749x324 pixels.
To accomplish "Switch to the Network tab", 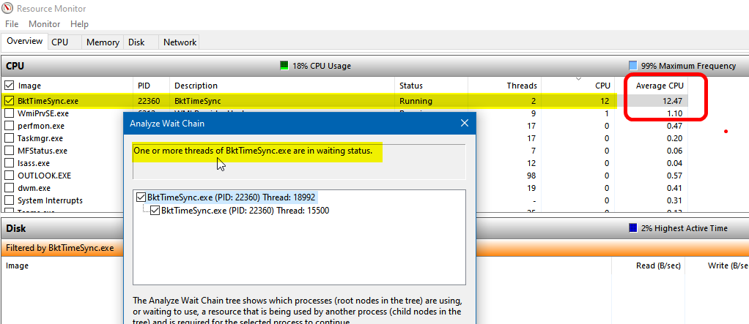I will coord(180,42).
